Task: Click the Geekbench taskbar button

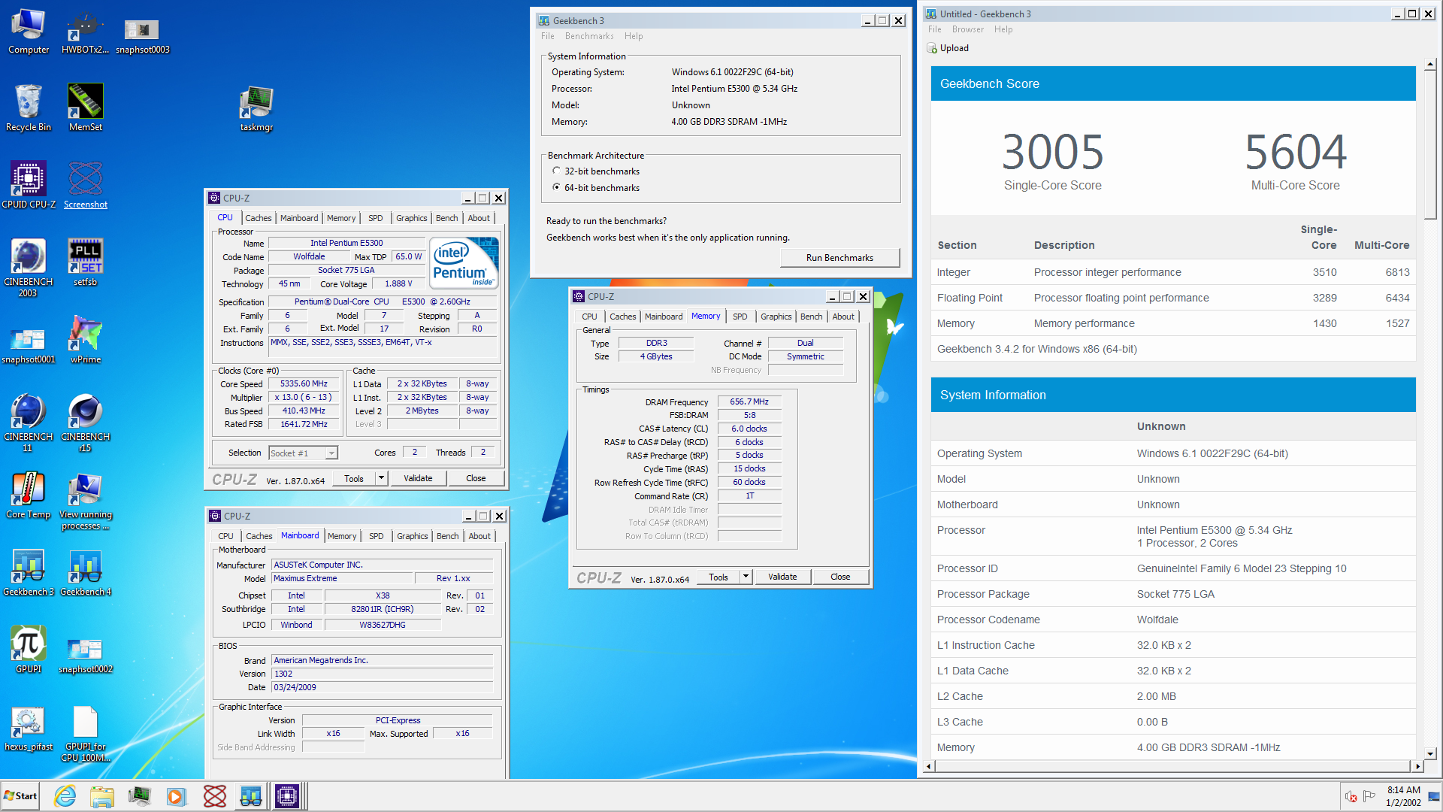Action: (x=250, y=796)
